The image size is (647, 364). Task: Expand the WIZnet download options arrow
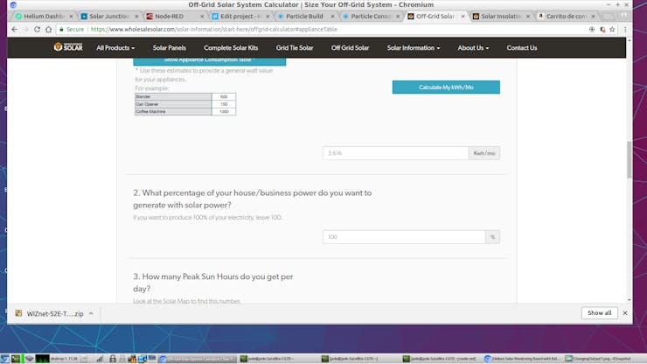[91, 313]
